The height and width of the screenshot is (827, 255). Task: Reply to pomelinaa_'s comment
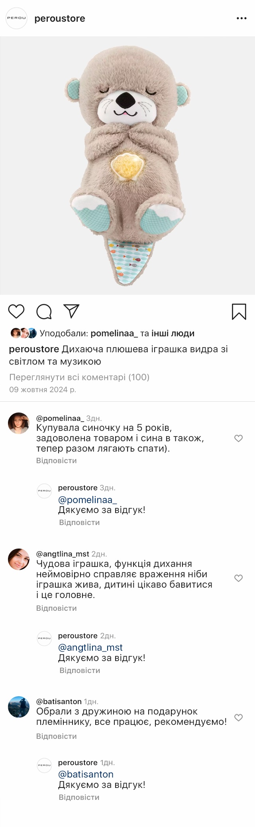pos(56,460)
